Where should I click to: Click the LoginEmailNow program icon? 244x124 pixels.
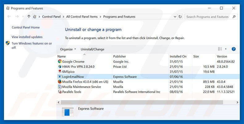coord(60,77)
